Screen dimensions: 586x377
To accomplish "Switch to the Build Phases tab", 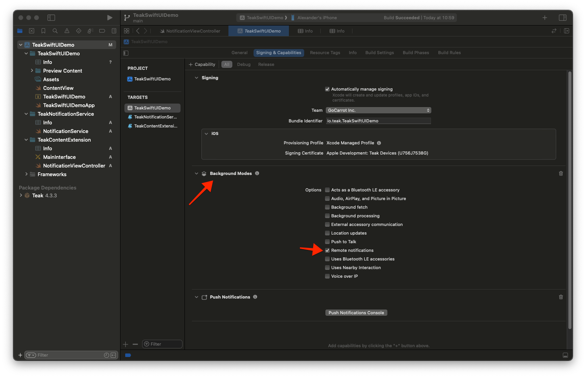I will [416, 53].
